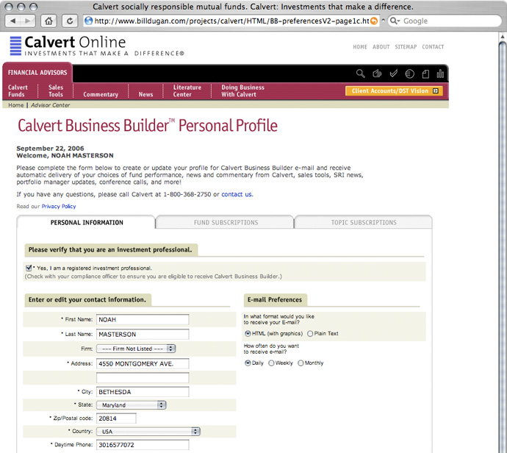Click the browser home icon

tap(48, 21)
